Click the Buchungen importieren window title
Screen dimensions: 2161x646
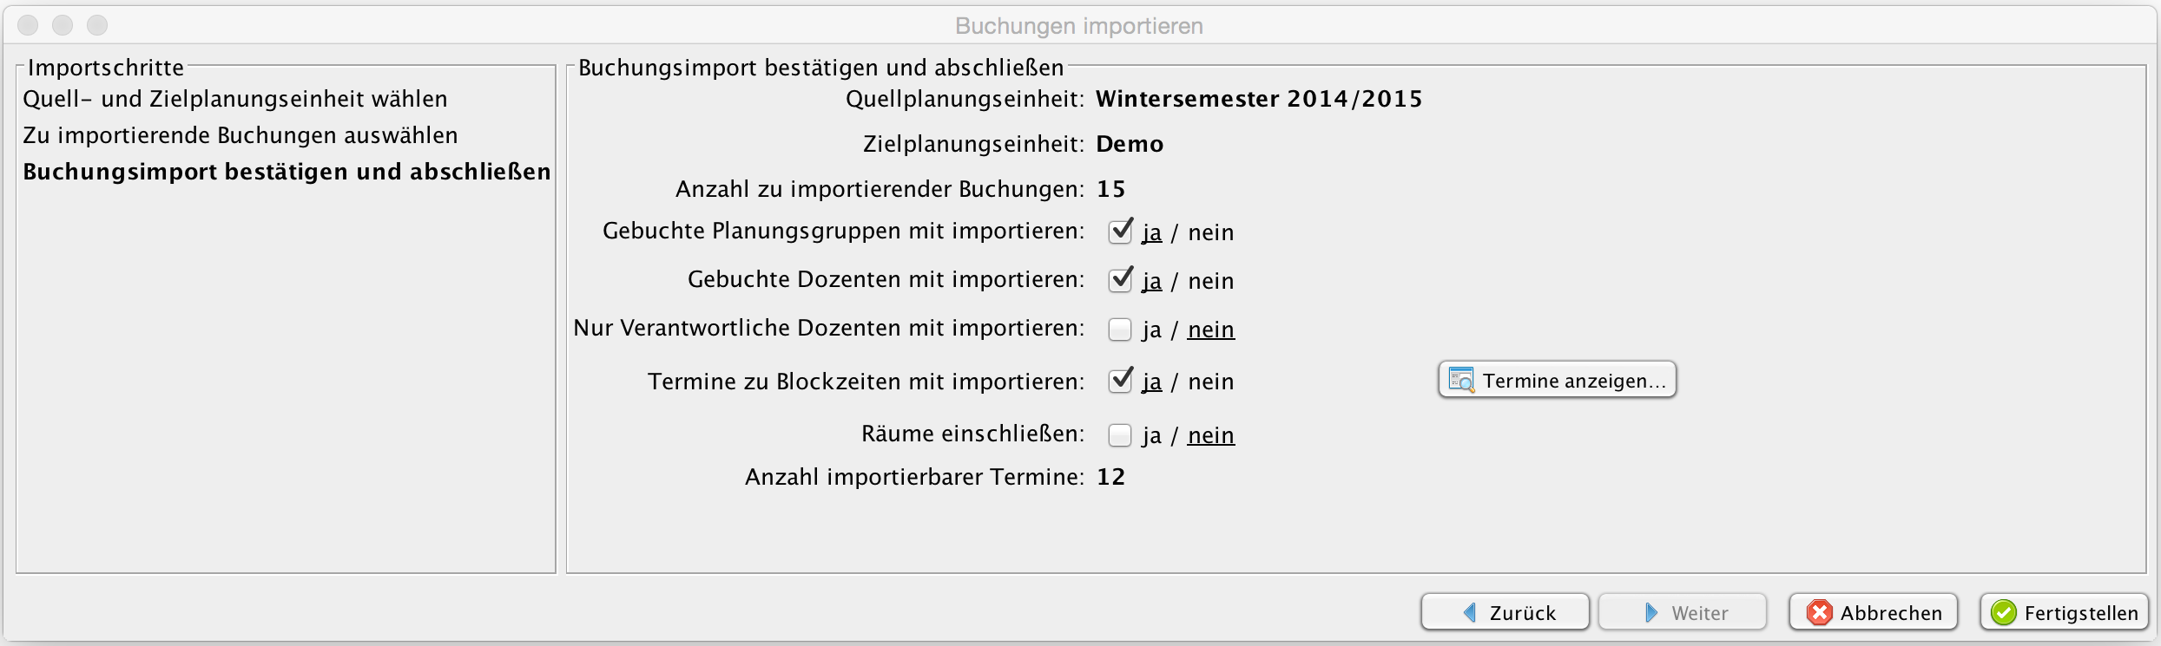1079,26
